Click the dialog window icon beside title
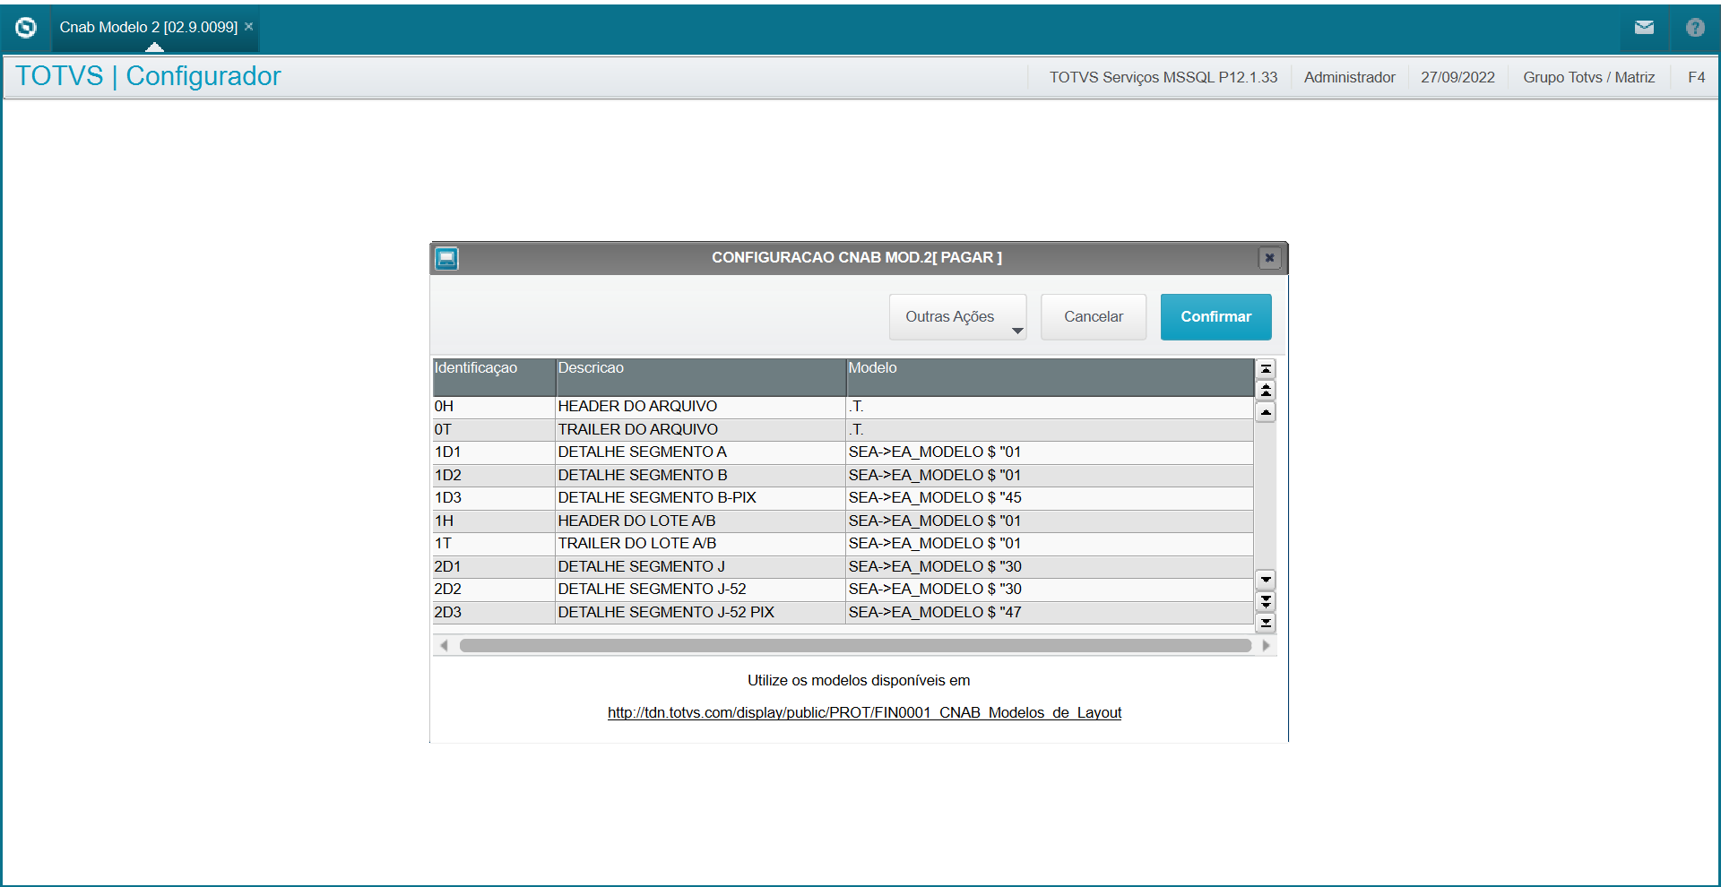Screen dimensions: 1721x887 (x=446, y=259)
